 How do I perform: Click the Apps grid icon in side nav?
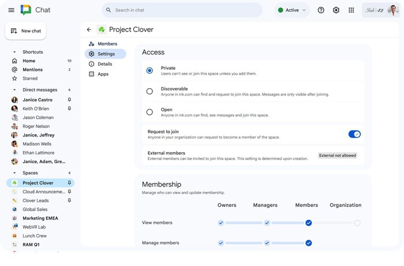[91, 74]
